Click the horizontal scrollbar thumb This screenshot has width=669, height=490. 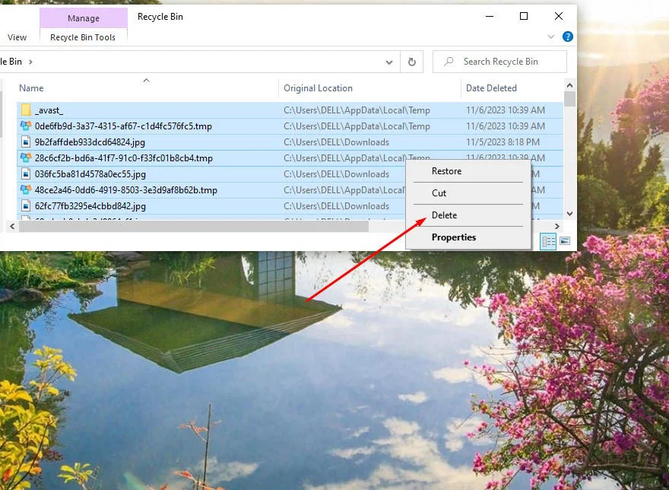point(190,227)
